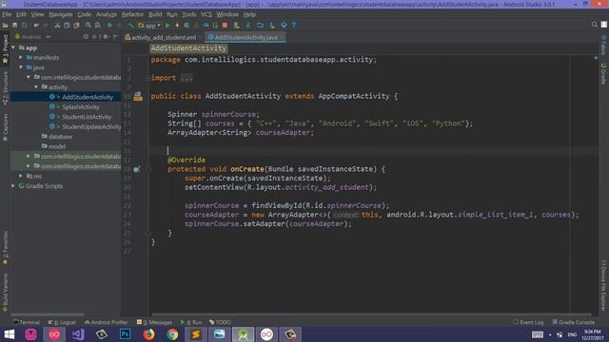The height and width of the screenshot is (342, 609).
Task: Open the File menu
Action: pos(7,14)
